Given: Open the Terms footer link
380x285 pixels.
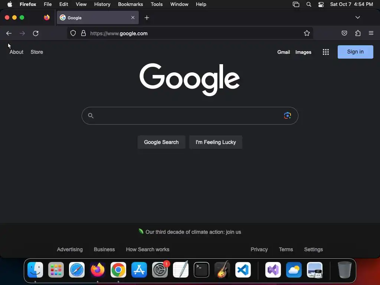Looking at the screenshot, I should pos(286,249).
